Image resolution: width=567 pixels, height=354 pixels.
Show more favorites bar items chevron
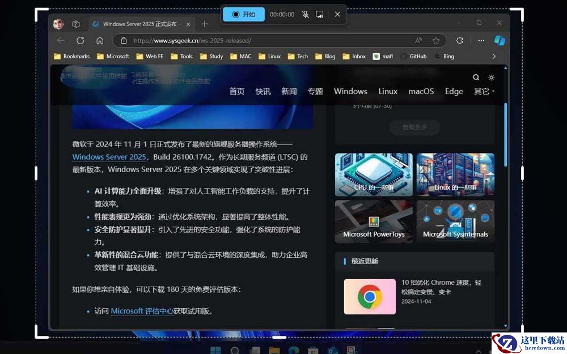click(x=494, y=56)
